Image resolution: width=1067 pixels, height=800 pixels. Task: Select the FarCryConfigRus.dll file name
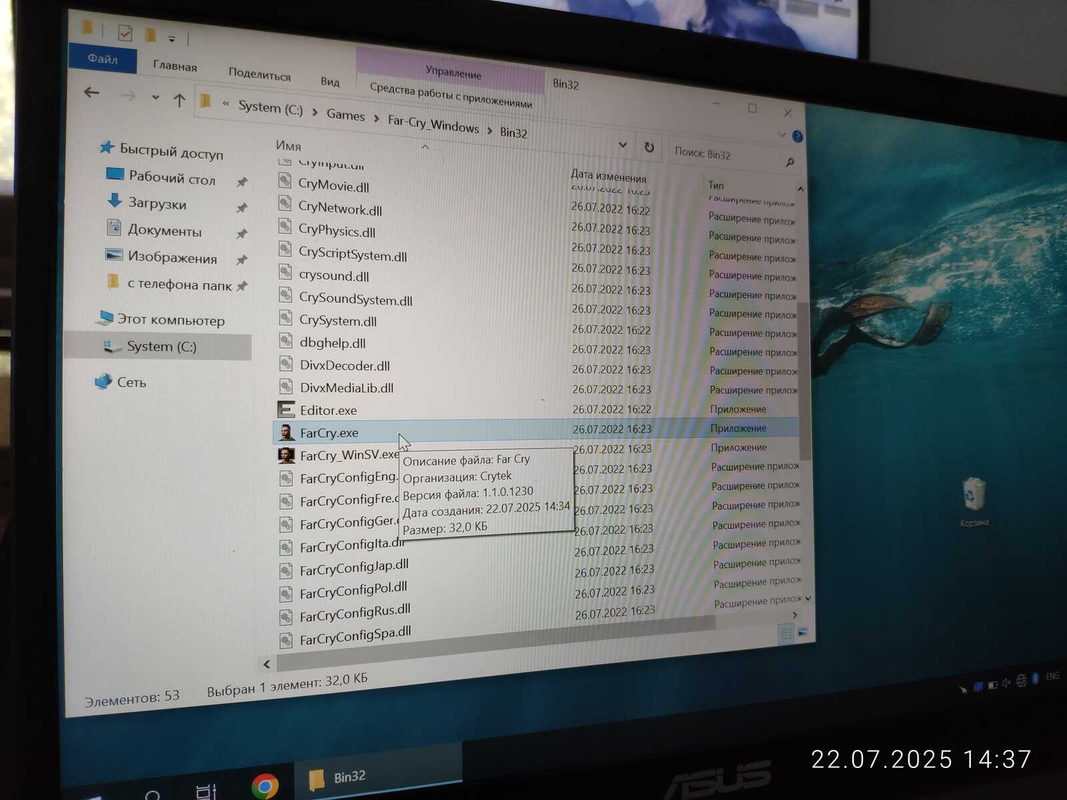(x=355, y=612)
